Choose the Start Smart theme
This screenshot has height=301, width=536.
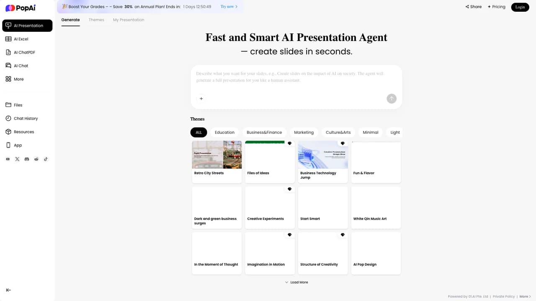pyautogui.click(x=323, y=207)
